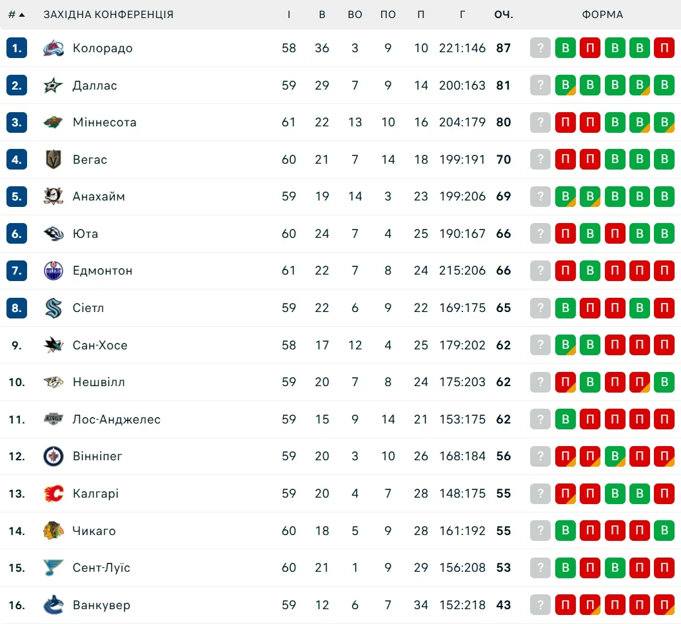This screenshot has width=681, height=624.
Task: Click the Anaheim Ducks logo
Action: point(54,197)
